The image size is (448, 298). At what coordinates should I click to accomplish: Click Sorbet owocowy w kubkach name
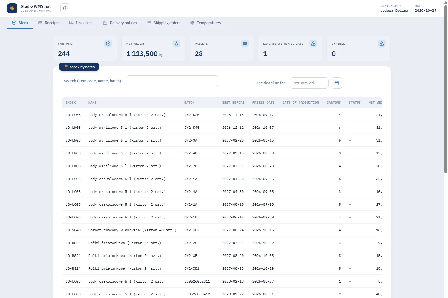[132, 230]
